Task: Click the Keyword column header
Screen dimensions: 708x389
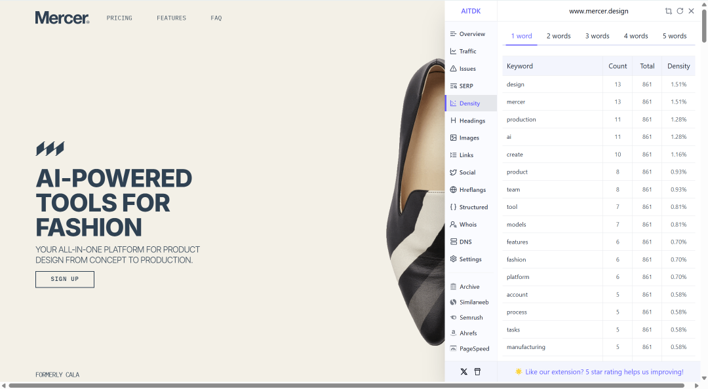Action: tap(553, 66)
